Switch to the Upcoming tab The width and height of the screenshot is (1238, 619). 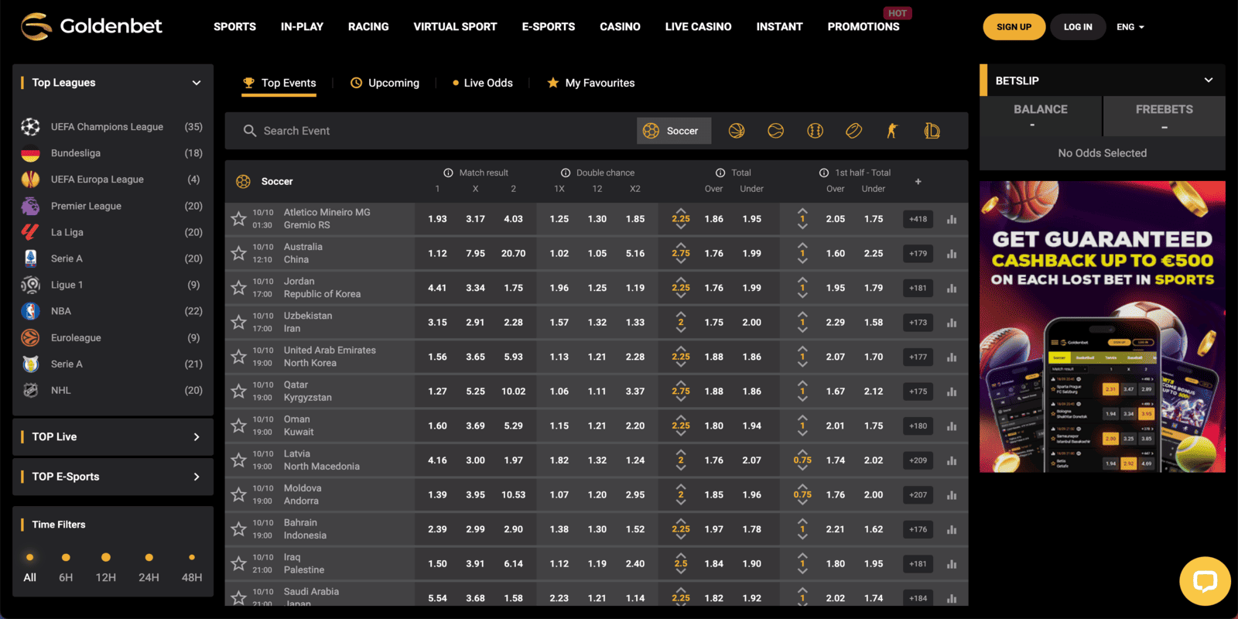point(385,83)
